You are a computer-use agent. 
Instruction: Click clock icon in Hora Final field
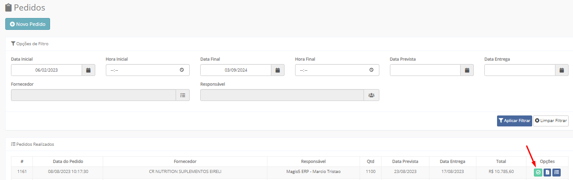[371, 70]
